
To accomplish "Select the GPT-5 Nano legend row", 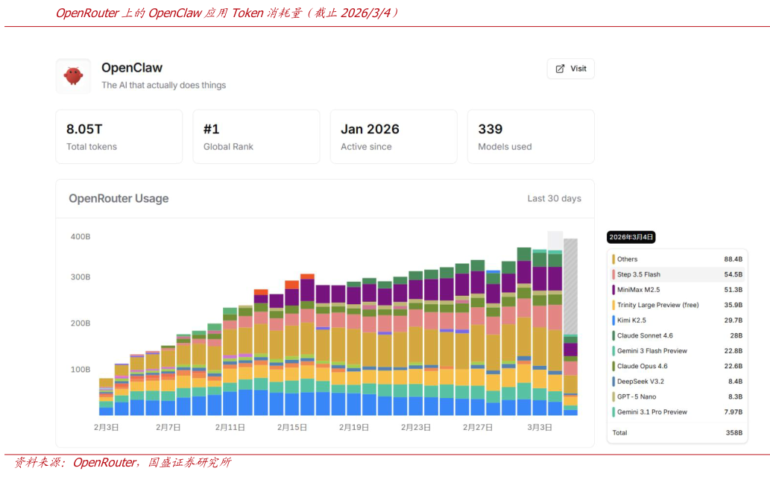I will [x=637, y=397].
